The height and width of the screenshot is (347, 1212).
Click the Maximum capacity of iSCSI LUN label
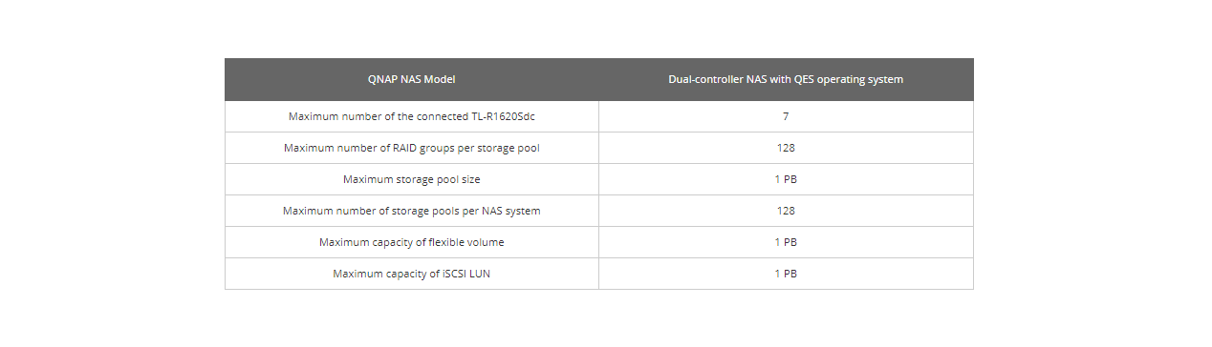coord(412,274)
